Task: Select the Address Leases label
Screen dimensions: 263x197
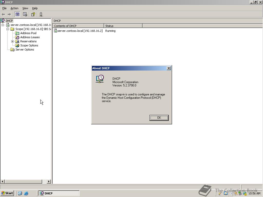Action: coord(30,37)
